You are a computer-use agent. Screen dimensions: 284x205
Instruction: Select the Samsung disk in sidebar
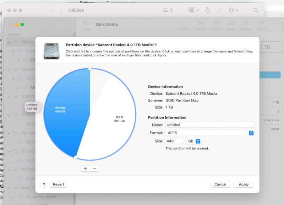(x=28, y=133)
